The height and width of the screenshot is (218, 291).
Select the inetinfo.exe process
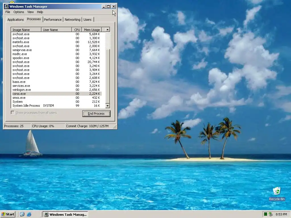point(57,42)
